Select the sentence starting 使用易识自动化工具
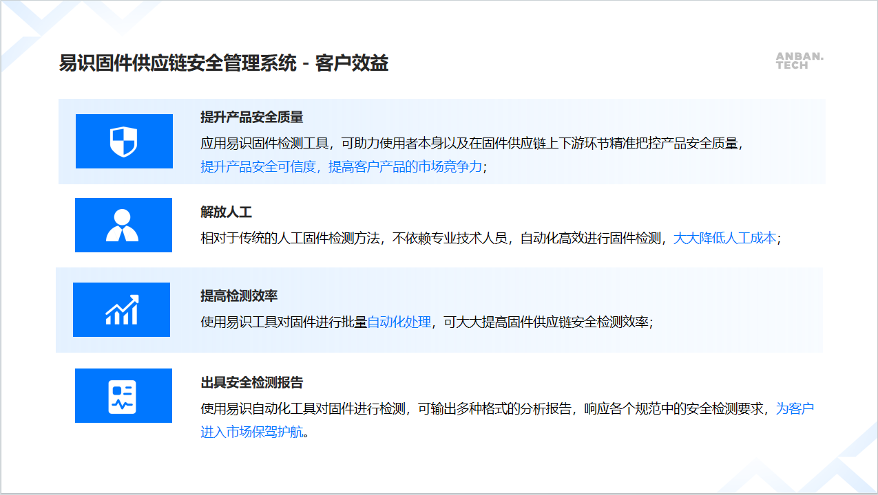Viewport: 878px width, 495px height. coord(482,408)
